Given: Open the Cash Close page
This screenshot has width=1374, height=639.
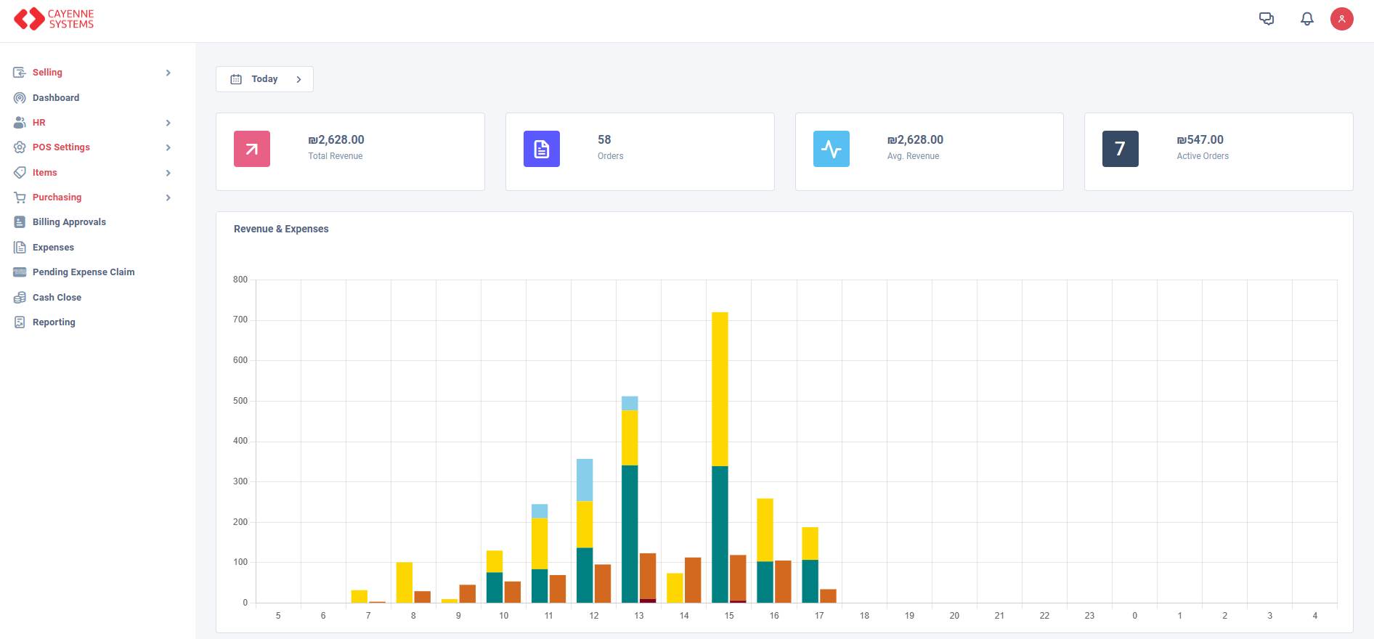Looking at the screenshot, I should [x=57, y=298].
